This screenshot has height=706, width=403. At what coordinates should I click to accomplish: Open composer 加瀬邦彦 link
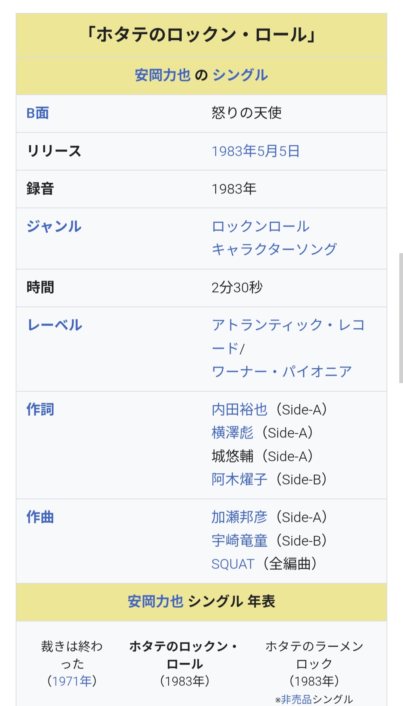click(x=240, y=517)
